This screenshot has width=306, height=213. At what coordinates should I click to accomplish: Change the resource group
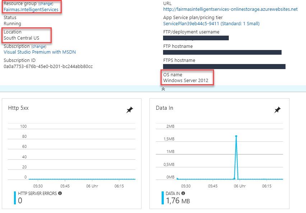click(46, 4)
